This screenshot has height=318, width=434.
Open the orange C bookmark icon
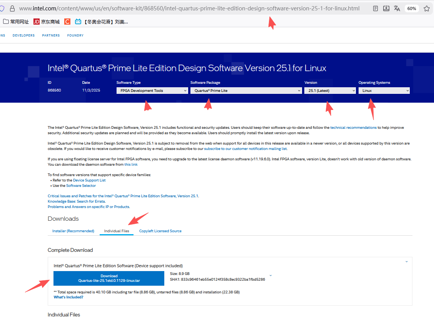[67, 22]
